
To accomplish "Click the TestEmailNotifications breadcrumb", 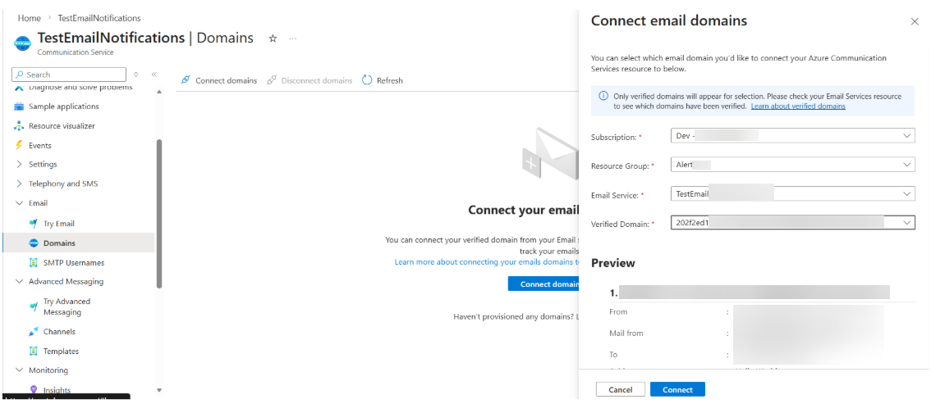I will (x=99, y=18).
